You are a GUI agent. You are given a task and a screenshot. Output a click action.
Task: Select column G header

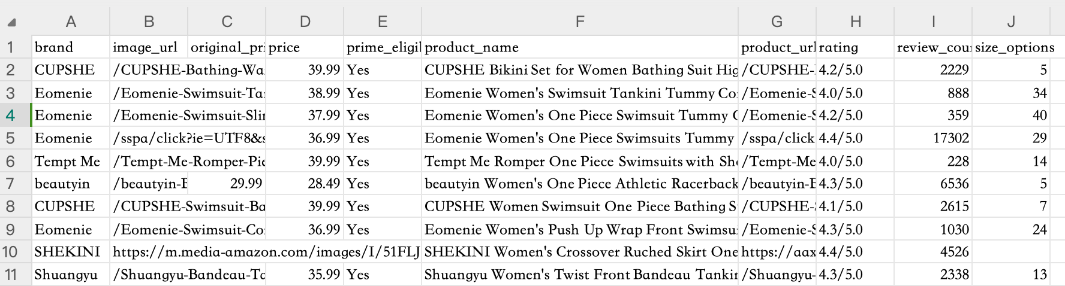(x=777, y=22)
